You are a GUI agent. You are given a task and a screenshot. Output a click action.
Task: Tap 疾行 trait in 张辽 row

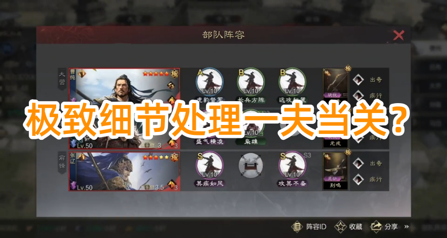[x=368, y=179]
